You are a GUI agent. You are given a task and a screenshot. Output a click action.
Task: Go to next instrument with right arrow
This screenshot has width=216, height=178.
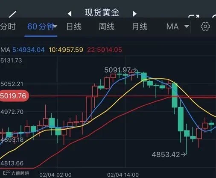(134, 14)
